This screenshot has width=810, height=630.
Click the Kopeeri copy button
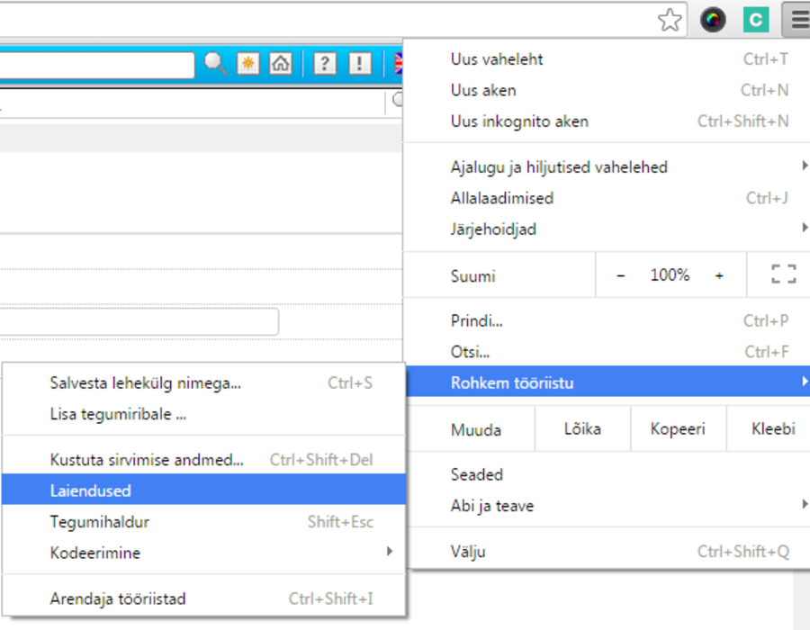(x=679, y=429)
